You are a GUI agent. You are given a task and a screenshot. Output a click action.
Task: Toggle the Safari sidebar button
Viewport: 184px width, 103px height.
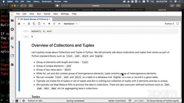31,6
